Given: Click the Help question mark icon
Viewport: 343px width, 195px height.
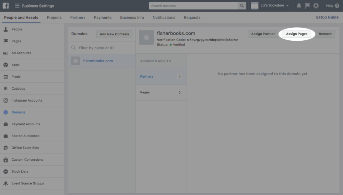Looking at the screenshot, I should 337,6.
